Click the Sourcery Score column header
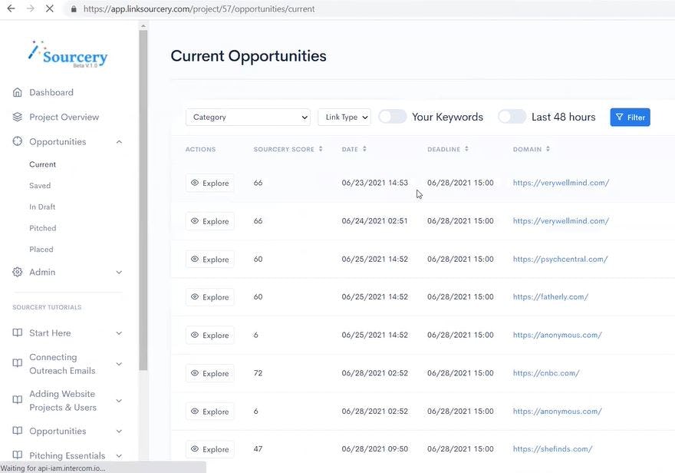Viewport: 675px width, 473px height. [x=284, y=149]
